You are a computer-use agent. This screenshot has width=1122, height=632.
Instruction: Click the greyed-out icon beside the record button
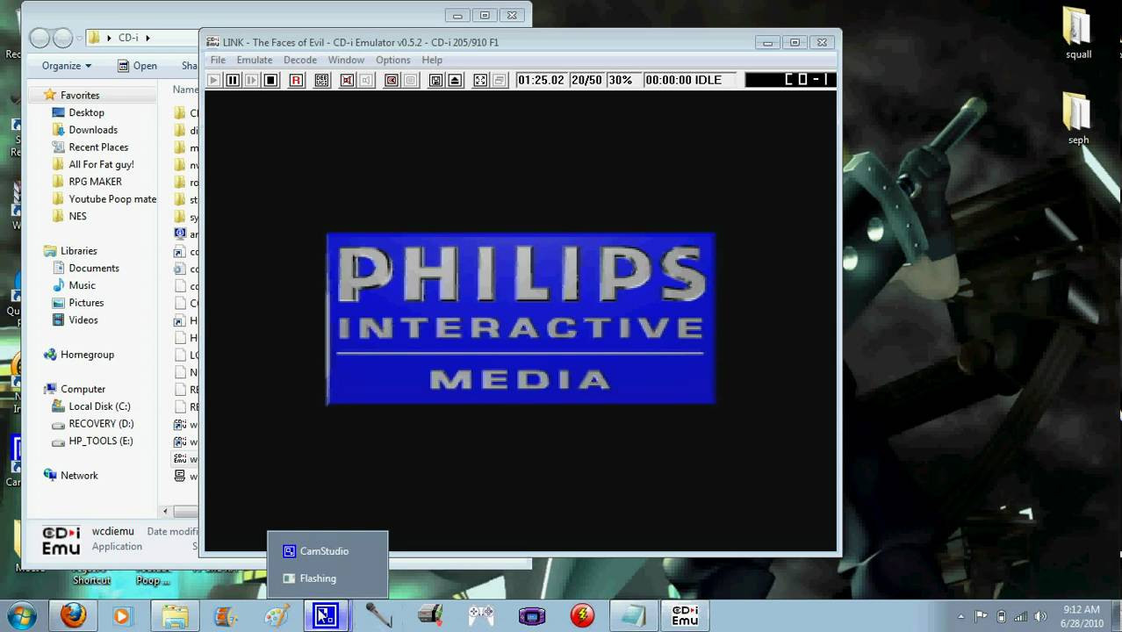(x=410, y=80)
